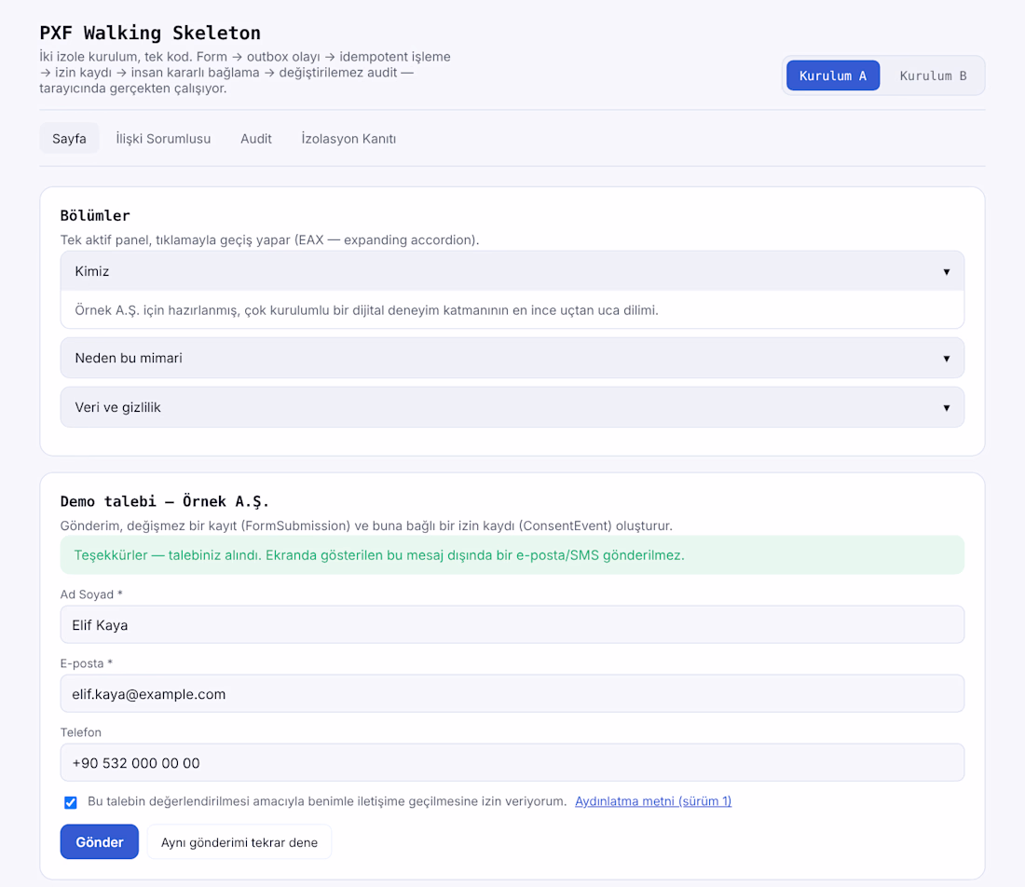Screen dimensions: 1025x887
Task: Open the İzolasyon Kanıtı tab
Action: 348,139
